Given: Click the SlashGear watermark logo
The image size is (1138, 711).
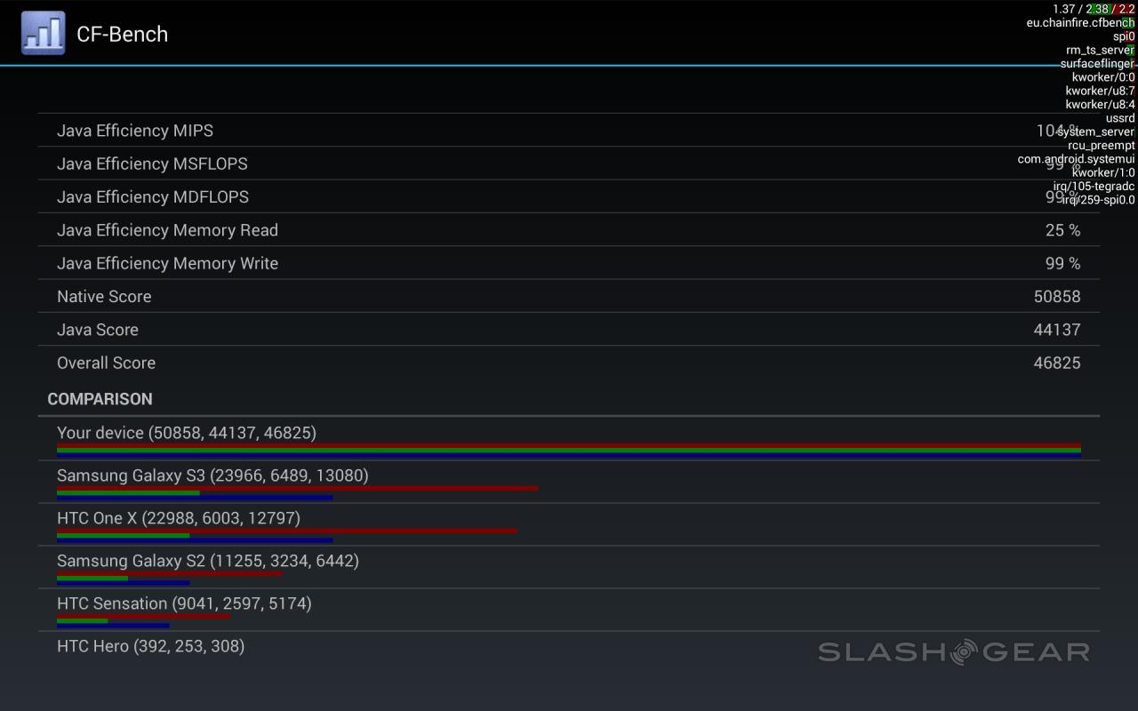Looking at the screenshot, I should tap(953, 651).
